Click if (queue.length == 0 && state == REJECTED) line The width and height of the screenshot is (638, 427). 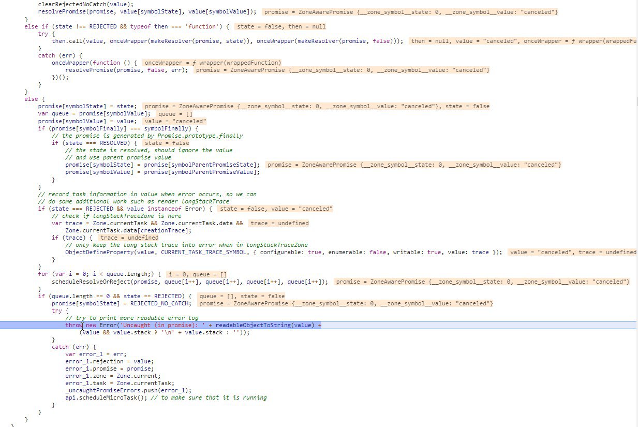(115, 296)
